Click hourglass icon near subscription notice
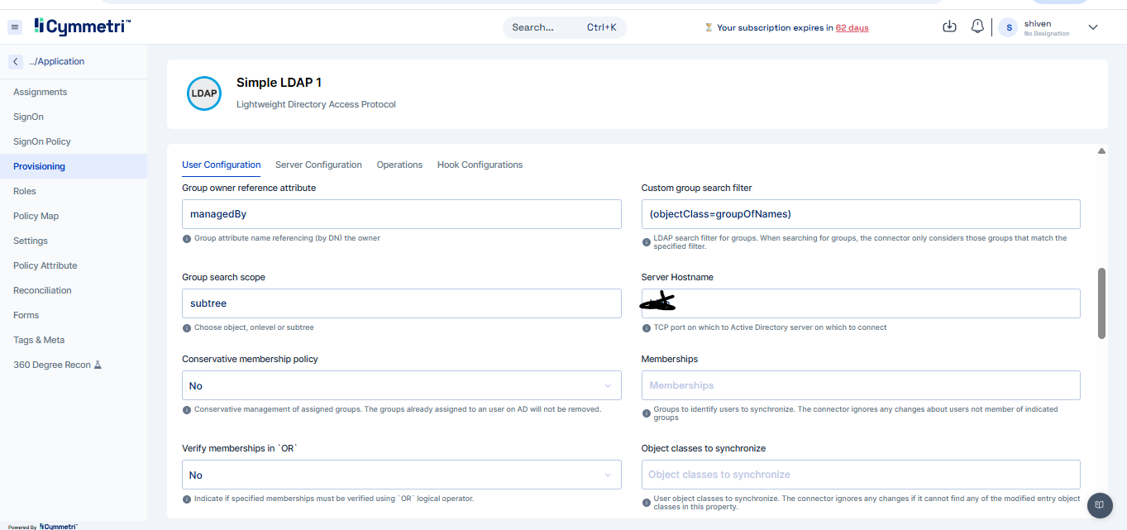 (x=709, y=27)
